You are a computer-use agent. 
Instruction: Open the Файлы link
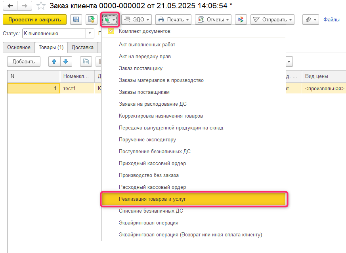pyautogui.click(x=331, y=19)
